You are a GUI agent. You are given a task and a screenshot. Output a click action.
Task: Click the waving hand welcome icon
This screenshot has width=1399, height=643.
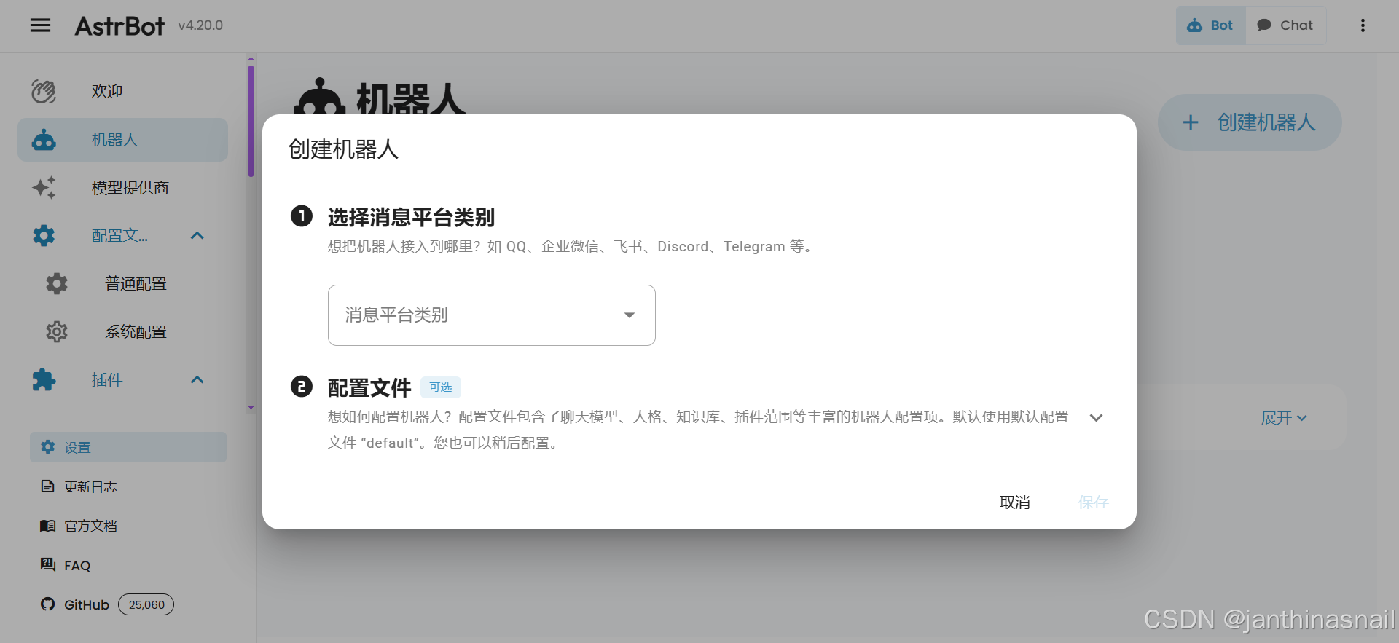[x=44, y=92]
